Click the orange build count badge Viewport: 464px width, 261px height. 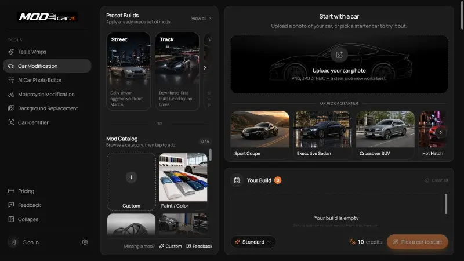coord(278,180)
